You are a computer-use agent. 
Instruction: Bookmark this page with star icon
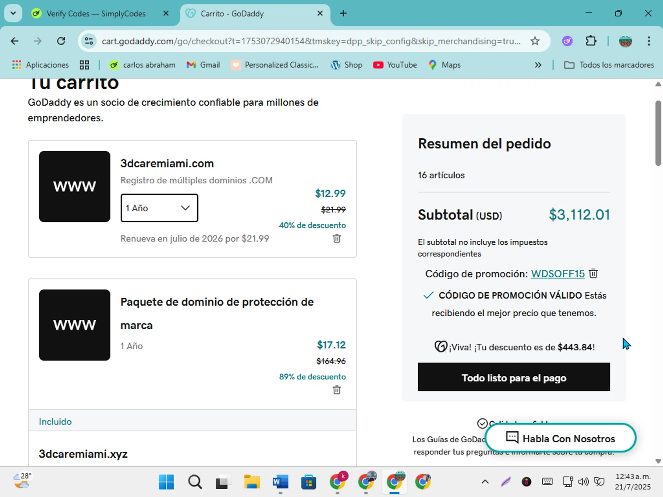click(535, 41)
